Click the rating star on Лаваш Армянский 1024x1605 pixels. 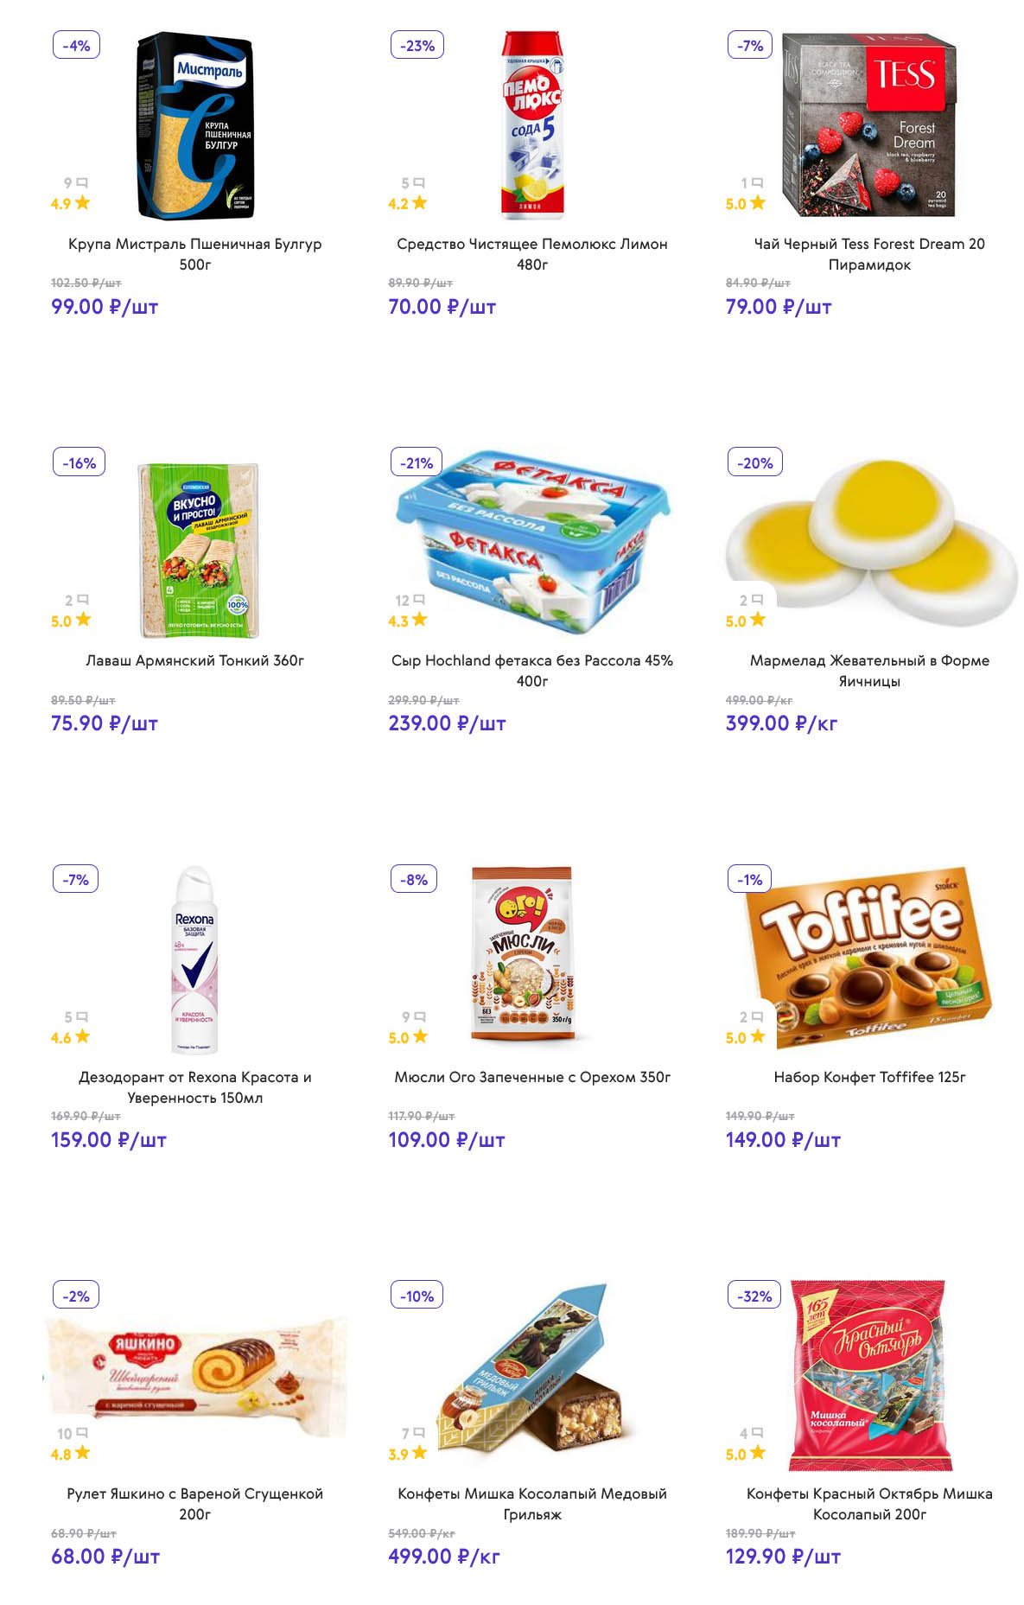click(83, 619)
